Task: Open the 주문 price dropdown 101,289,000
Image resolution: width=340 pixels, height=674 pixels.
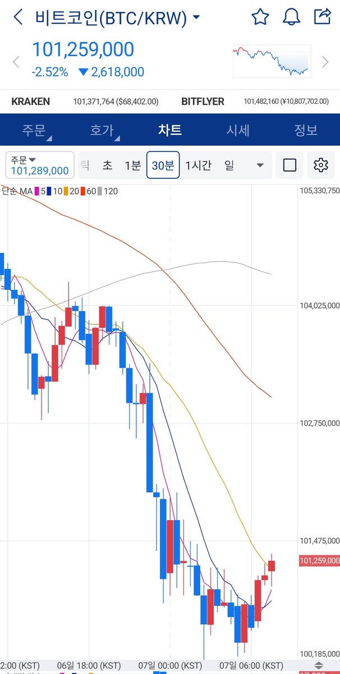Action: [39, 165]
